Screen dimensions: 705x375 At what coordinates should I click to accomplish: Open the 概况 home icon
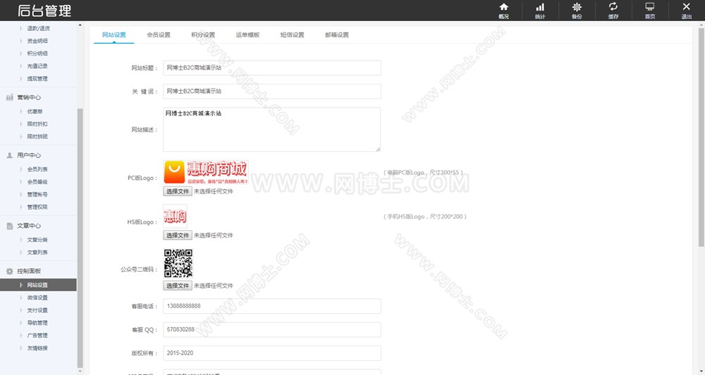[x=503, y=7]
